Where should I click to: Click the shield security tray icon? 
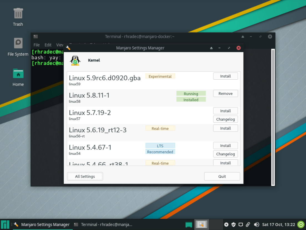233,224
